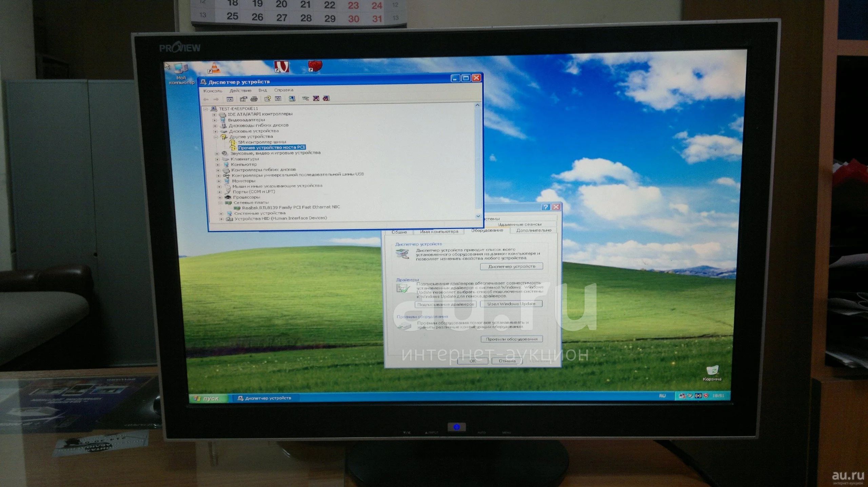Click the Show/Hide console tree toolbar icon
868x487 pixels.
(230, 99)
